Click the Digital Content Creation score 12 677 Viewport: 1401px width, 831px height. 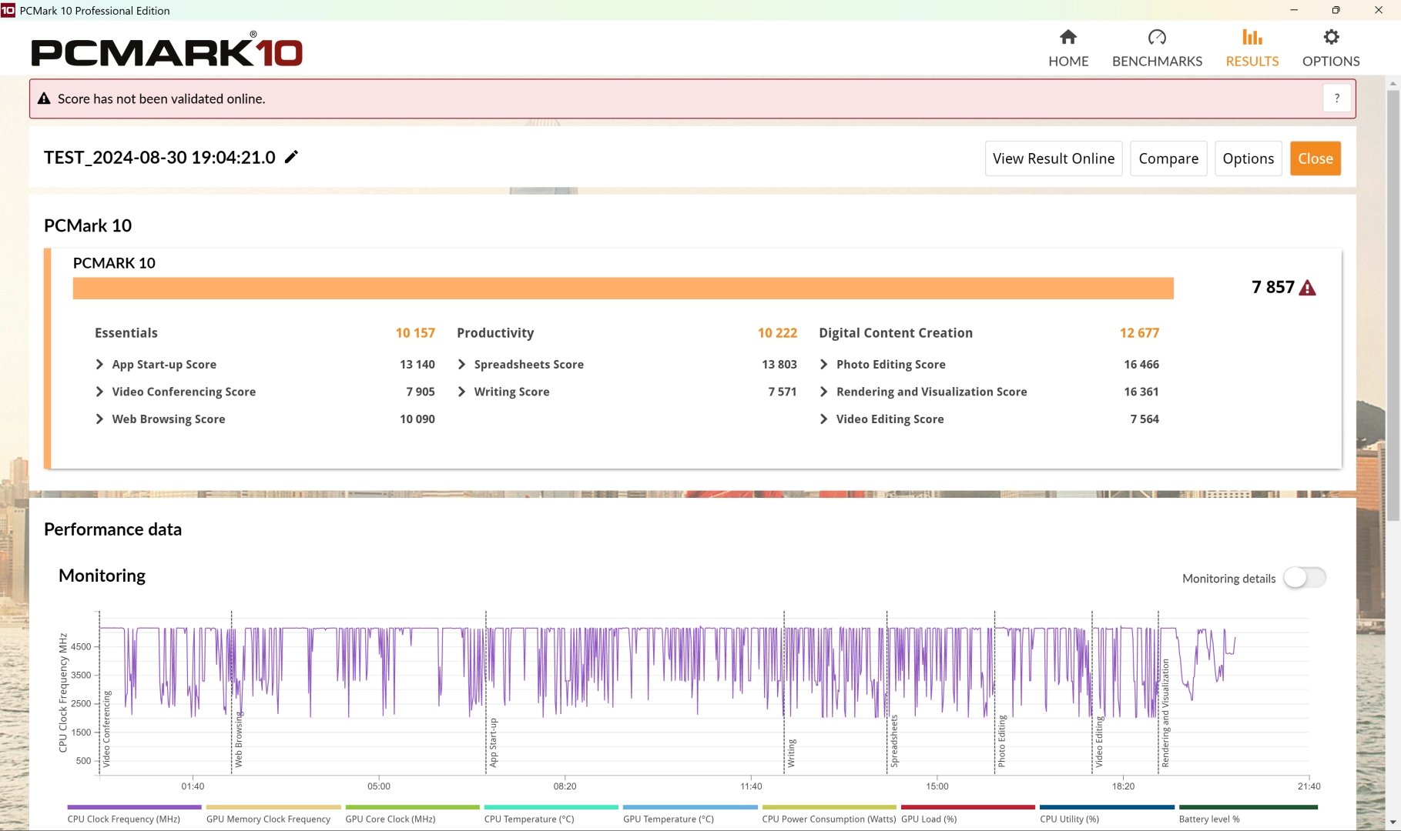(1139, 333)
